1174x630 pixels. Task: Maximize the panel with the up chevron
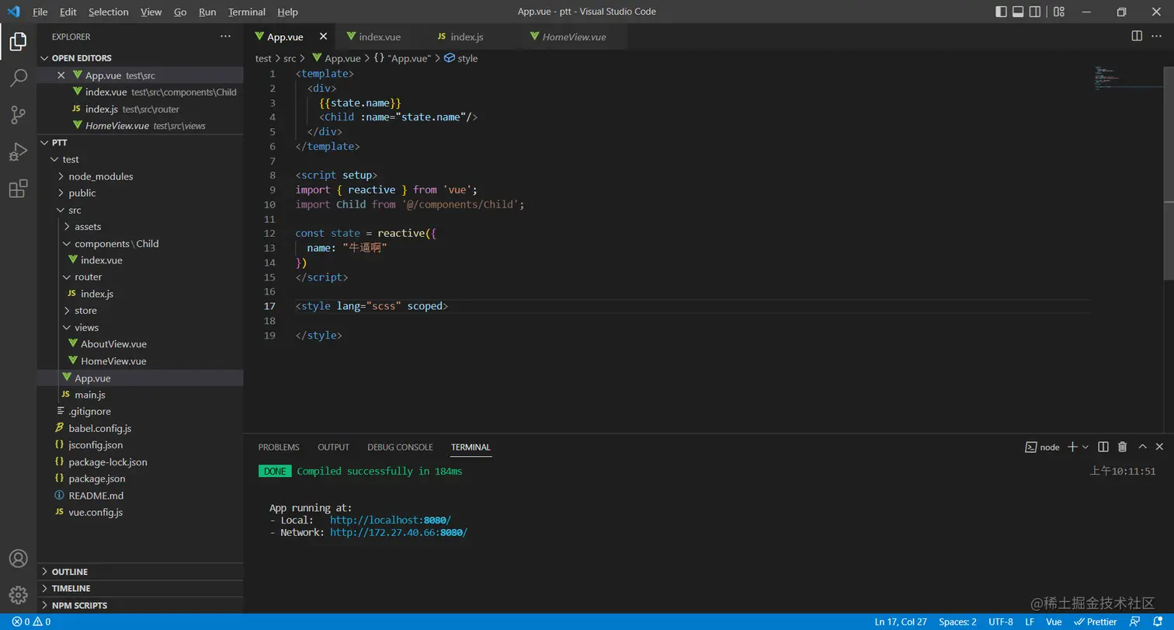point(1142,447)
